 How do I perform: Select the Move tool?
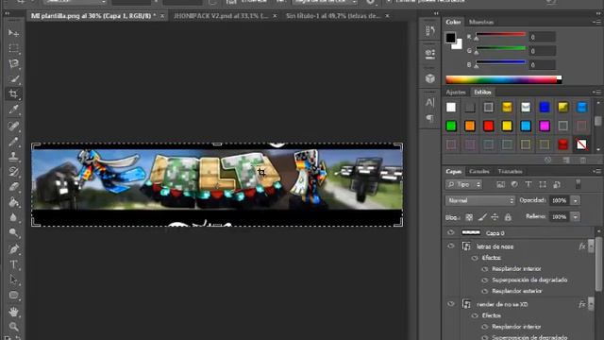point(13,33)
